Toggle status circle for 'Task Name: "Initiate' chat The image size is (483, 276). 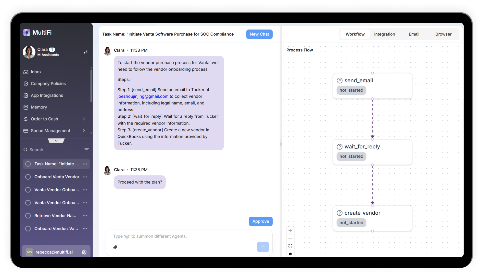pyautogui.click(x=28, y=164)
